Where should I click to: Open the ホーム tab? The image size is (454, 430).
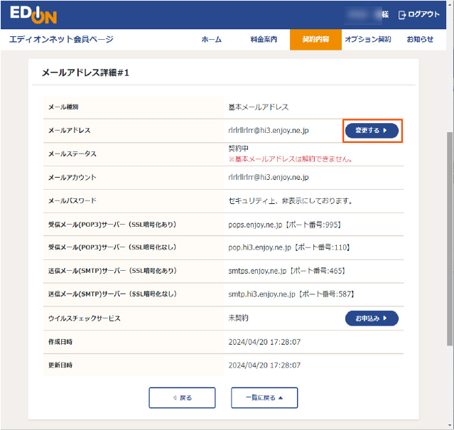click(x=211, y=40)
